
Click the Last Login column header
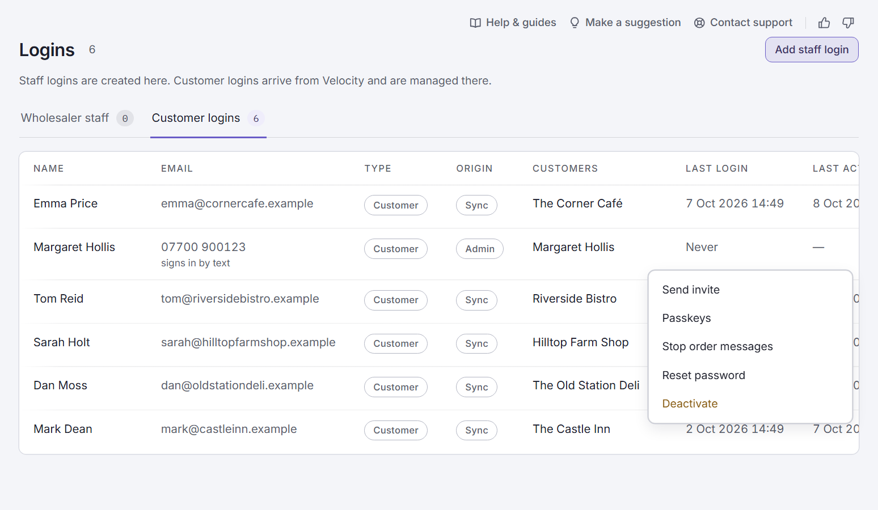[x=716, y=168]
